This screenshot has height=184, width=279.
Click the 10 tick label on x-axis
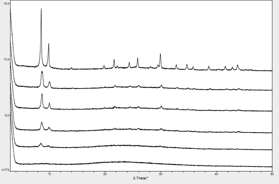(49, 174)
